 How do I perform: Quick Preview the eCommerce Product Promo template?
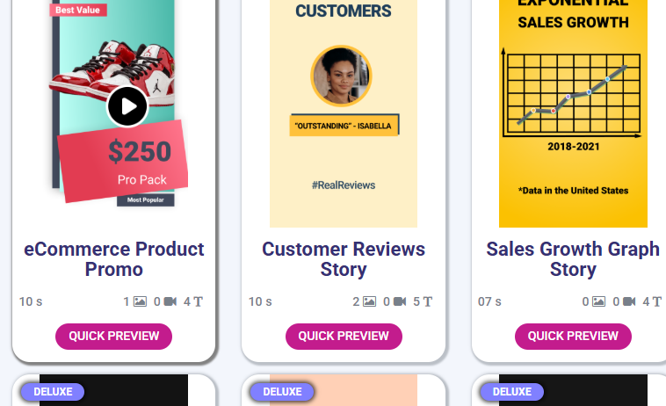pos(114,336)
